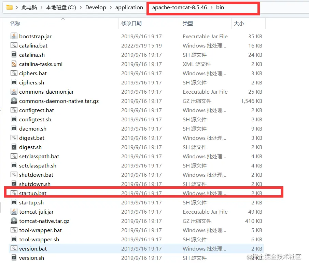Select the startup.bat file name

tap(33, 193)
